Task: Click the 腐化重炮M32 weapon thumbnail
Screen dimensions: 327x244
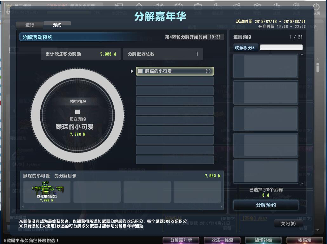Action: pos(47,192)
